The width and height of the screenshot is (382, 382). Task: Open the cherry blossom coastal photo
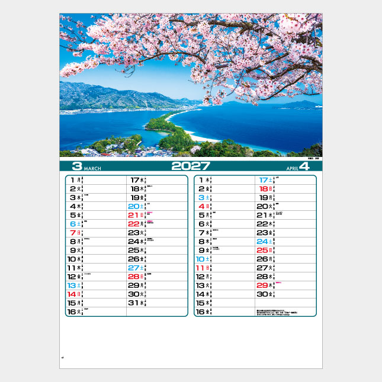pos(191,85)
